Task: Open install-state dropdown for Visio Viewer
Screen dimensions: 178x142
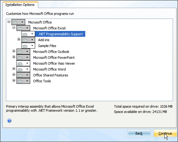Action: (x=23, y=63)
